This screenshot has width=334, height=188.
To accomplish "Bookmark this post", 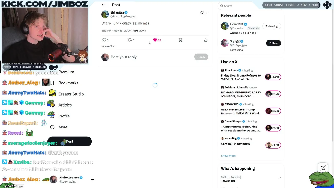I will (x=180, y=40).
